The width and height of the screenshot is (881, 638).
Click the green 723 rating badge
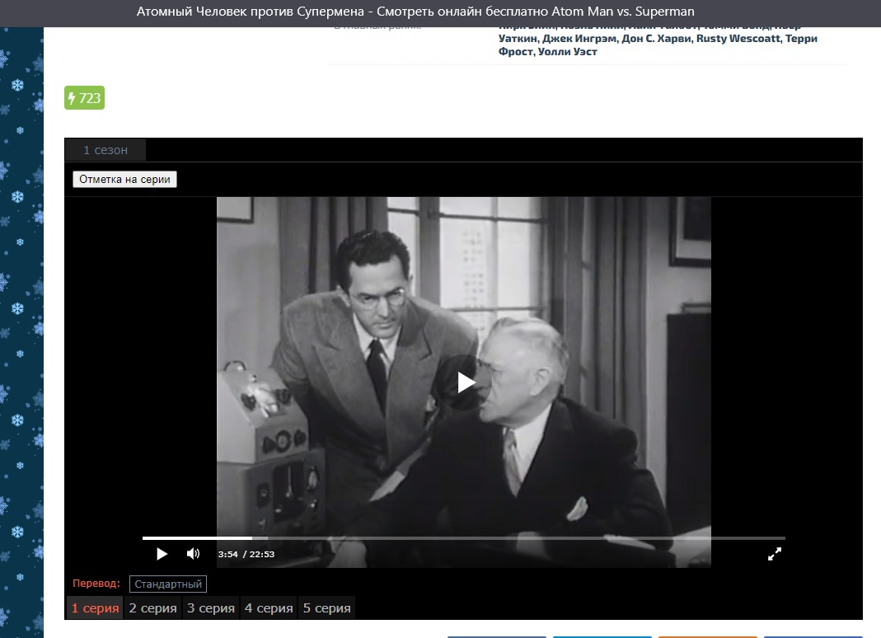click(84, 98)
